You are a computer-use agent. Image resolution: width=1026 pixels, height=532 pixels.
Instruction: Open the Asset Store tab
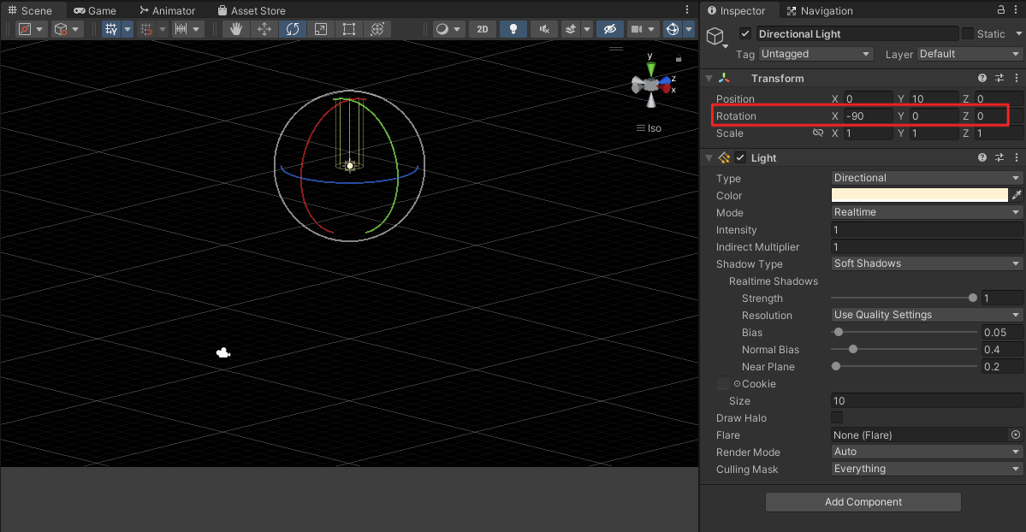coord(252,10)
